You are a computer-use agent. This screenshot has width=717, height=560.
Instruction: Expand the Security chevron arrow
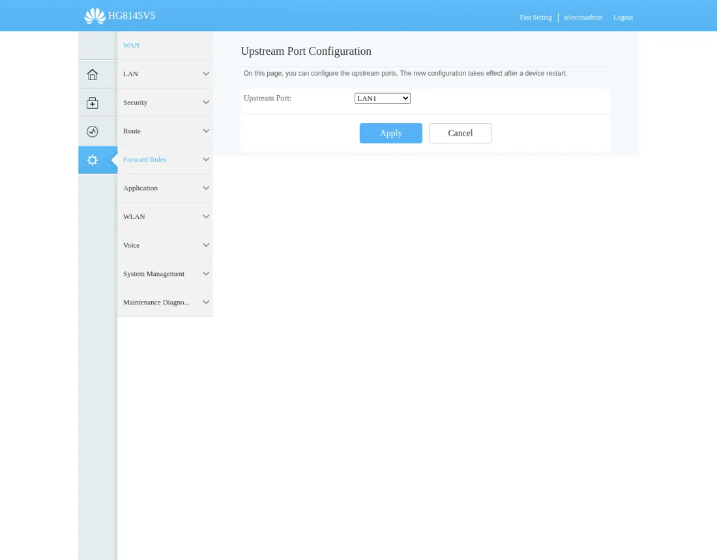pos(206,102)
